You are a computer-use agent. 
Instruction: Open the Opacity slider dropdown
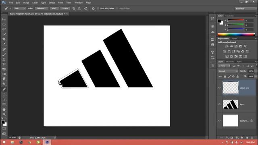pos(256,71)
